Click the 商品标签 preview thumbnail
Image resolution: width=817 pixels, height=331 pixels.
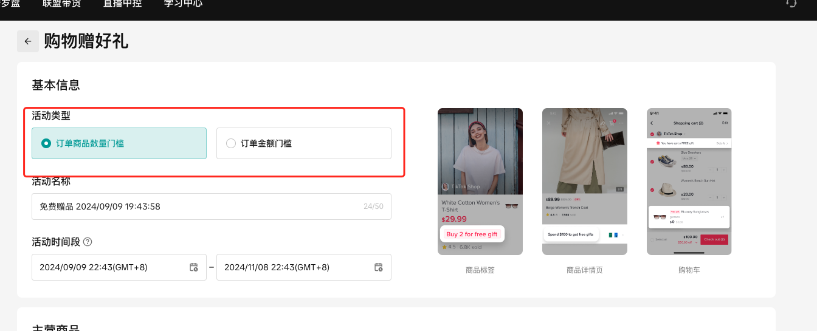click(480, 181)
